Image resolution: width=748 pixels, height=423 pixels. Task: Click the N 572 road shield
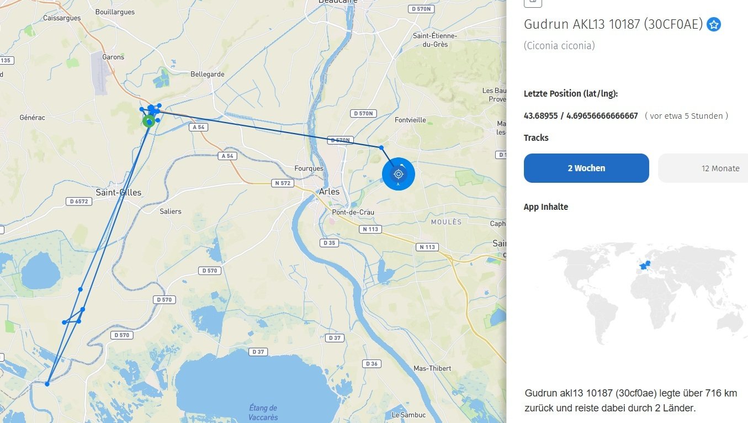click(x=282, y=183)
